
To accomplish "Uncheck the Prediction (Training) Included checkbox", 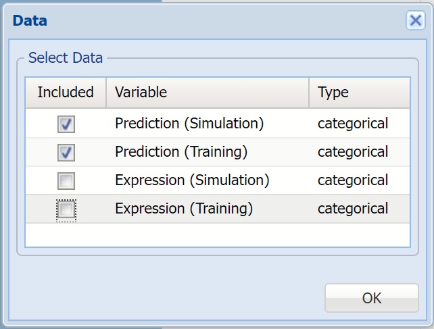I will pyautogui.click(x=66, y=153).
